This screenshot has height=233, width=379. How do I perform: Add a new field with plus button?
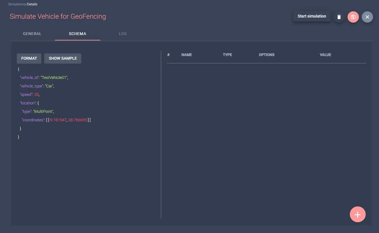pyautogui.click(x=357, y=215)
